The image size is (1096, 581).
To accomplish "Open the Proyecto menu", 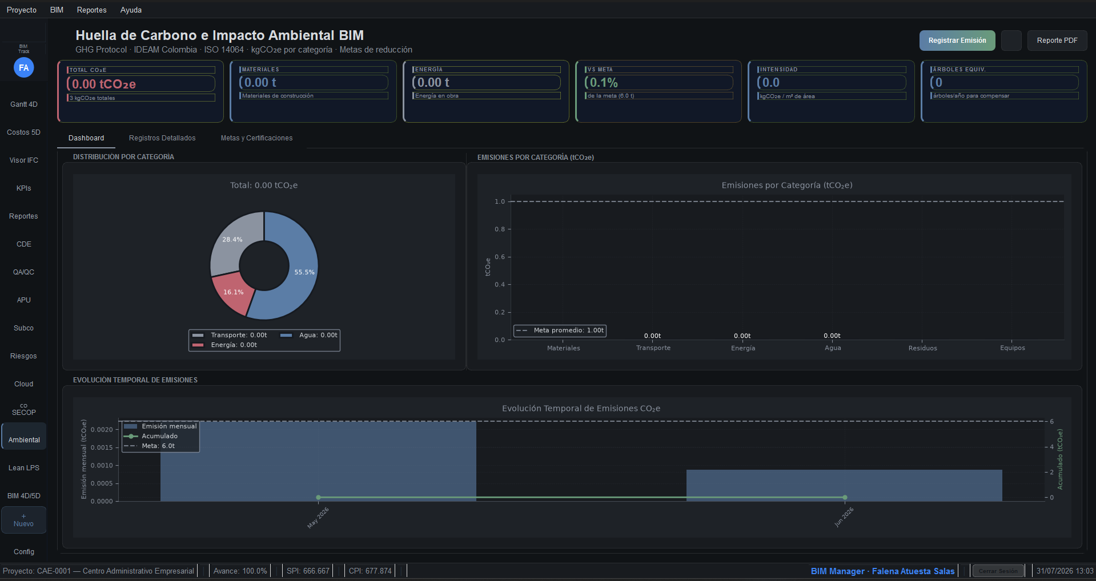I will [x=22, y=10].
